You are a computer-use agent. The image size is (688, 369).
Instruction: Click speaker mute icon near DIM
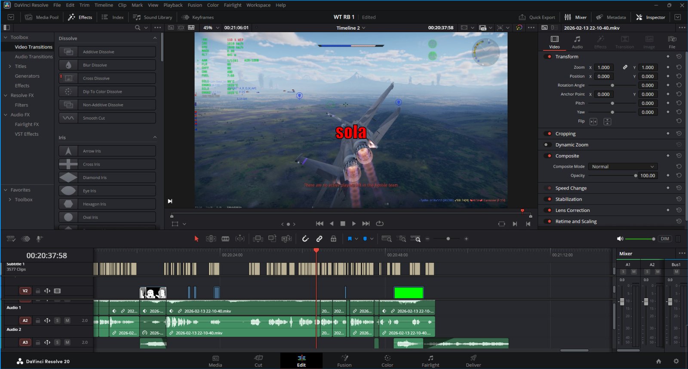tap(620, 239)
